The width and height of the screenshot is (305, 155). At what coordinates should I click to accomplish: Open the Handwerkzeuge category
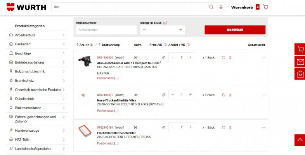(37, 131)
